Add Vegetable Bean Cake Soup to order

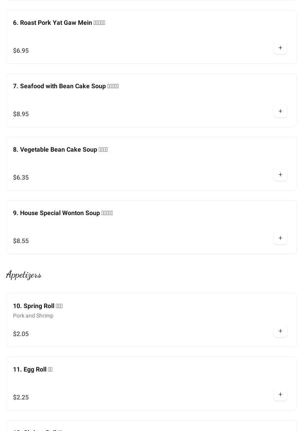coord(280,175)
